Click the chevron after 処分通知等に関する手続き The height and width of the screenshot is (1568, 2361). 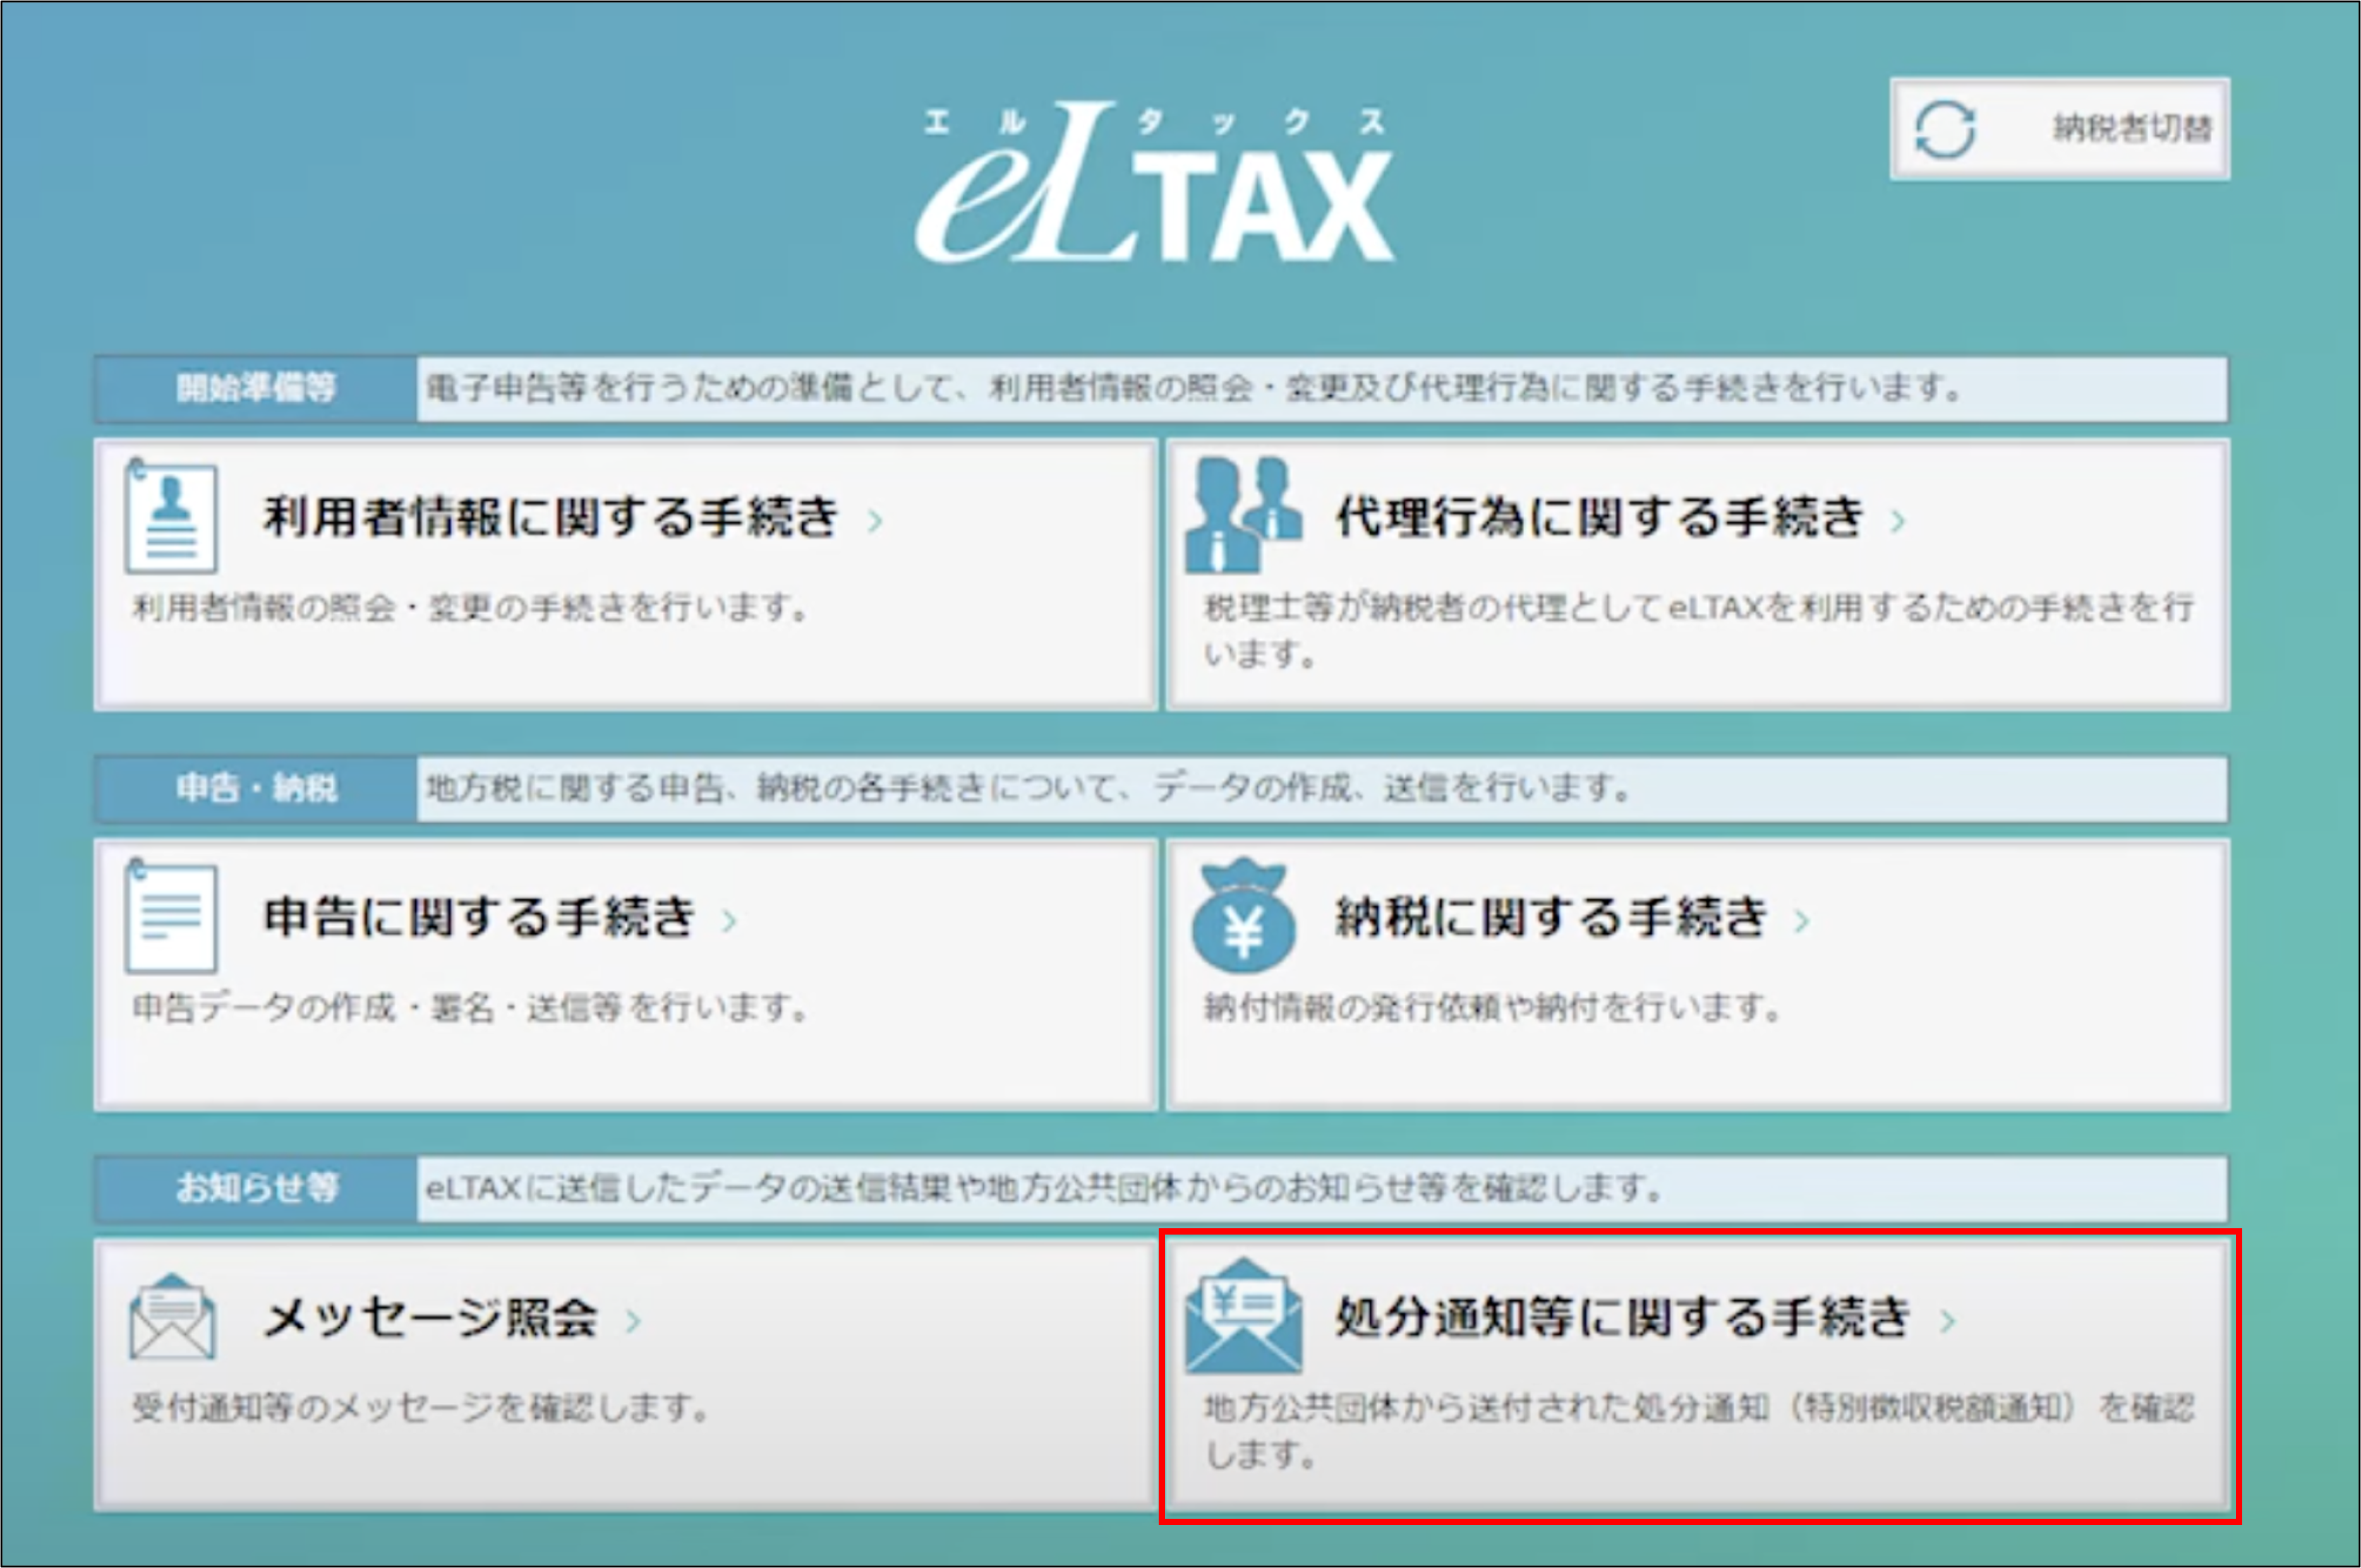1947,1321
